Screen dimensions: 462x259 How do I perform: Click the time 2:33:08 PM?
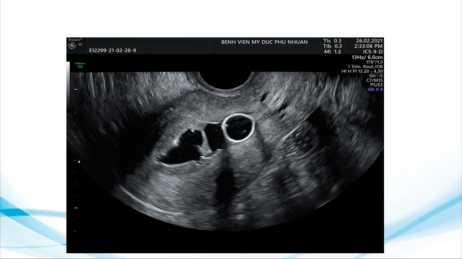pos(368,46)
